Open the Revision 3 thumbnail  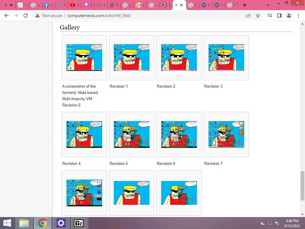tap(226, 58)
